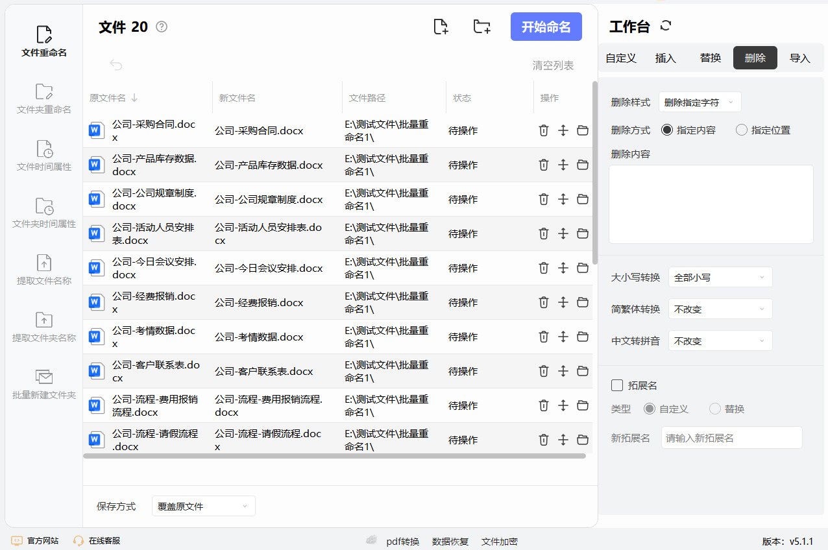Delete the 公司-采购合同.docx row
This screenshot has height=550, width=828.
click(x=544, y=130)
